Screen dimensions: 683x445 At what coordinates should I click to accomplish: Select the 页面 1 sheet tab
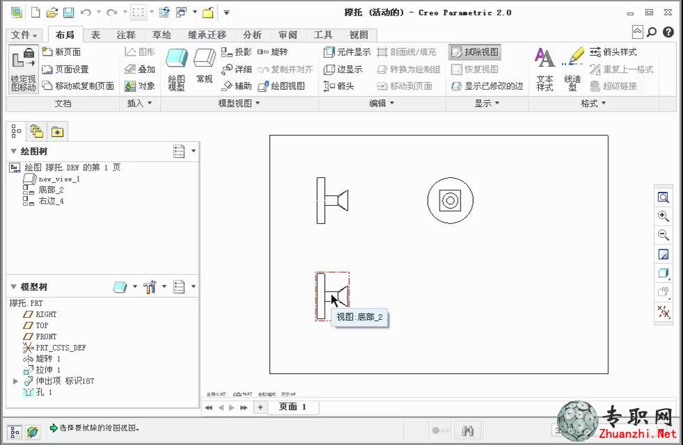[292, 407]
